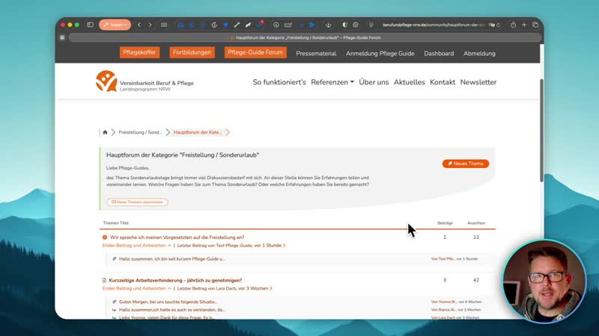Go back with the browser back arrow
This screenshot has height=336, width=599.
(139, 25)
